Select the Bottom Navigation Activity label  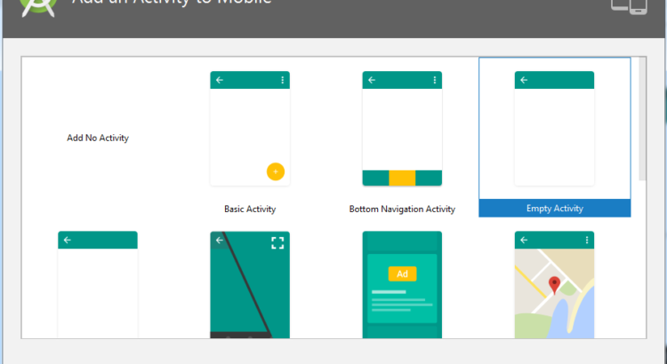(x=402, y=210)
